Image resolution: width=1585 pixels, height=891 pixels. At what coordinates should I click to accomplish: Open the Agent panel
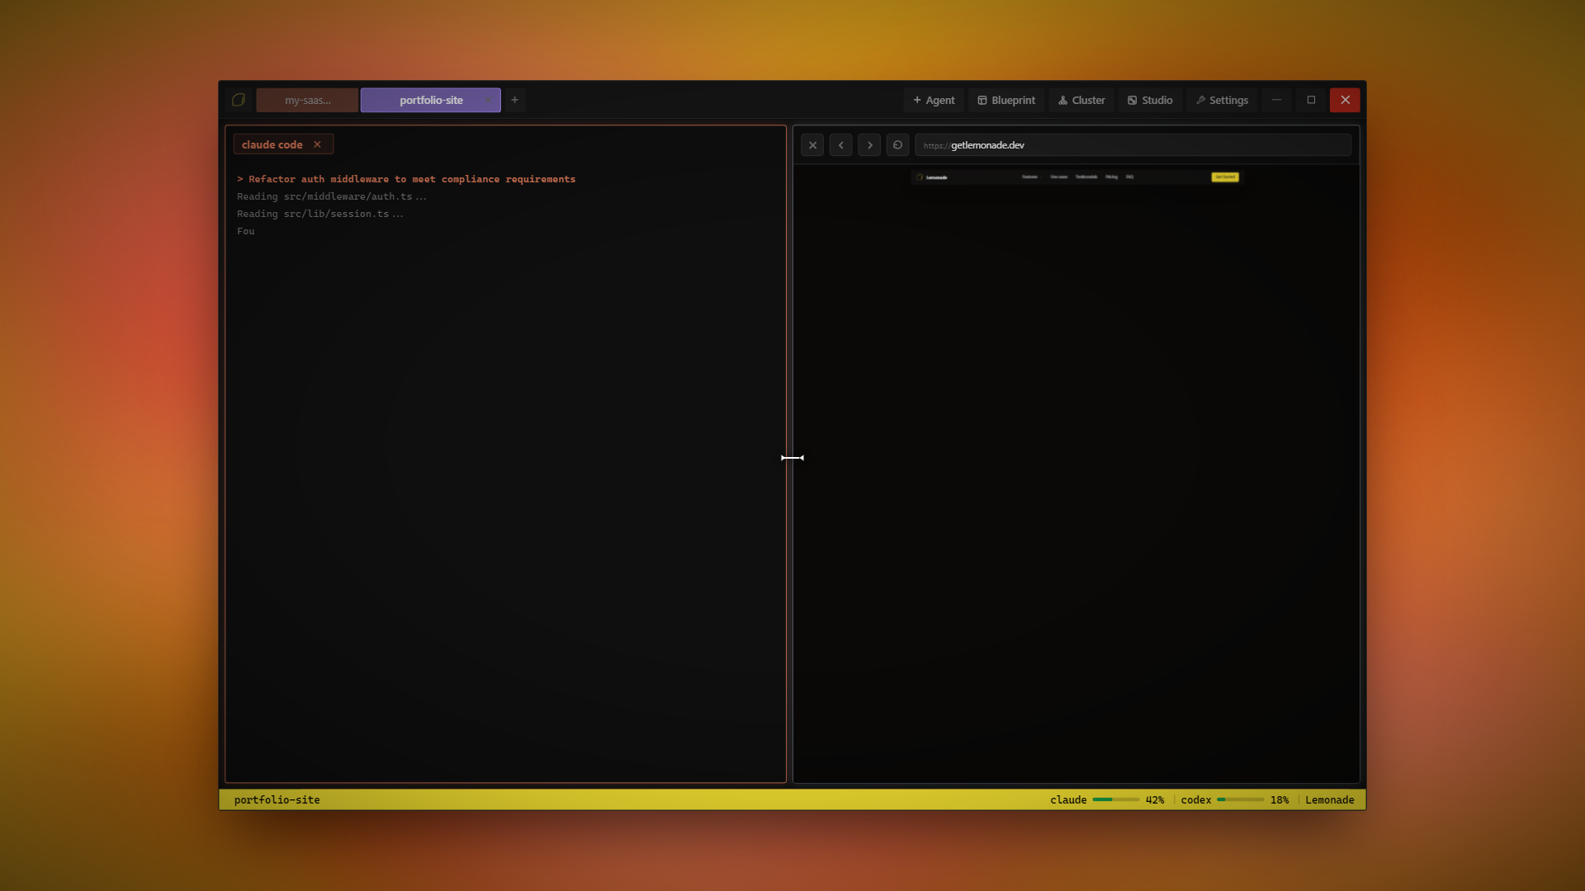coord(933,100)
